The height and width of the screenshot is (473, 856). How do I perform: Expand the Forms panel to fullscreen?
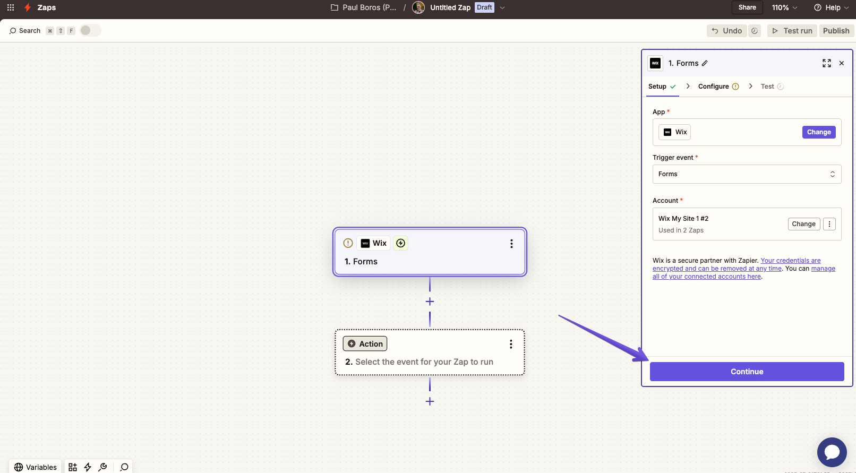click(x=827, y=63)
